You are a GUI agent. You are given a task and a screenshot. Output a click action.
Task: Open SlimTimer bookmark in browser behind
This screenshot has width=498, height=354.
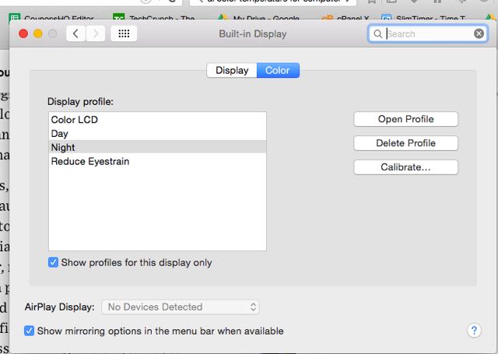423,18
